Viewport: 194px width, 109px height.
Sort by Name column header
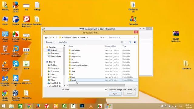pyautogui.click(x=71, y=46)
